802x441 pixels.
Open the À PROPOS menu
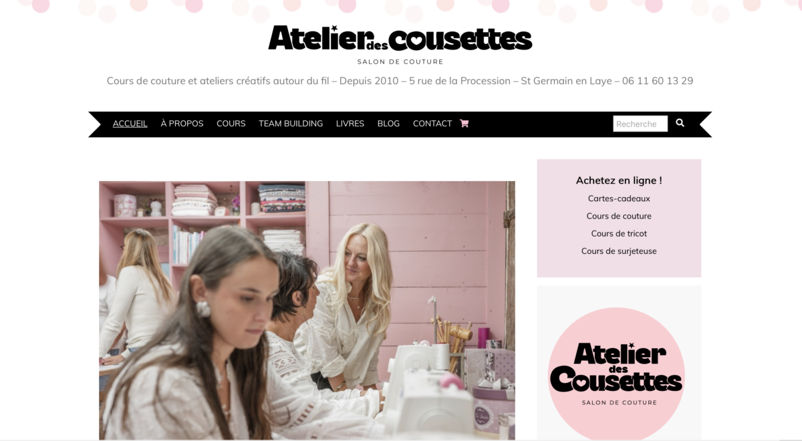[x=182, y=124]
